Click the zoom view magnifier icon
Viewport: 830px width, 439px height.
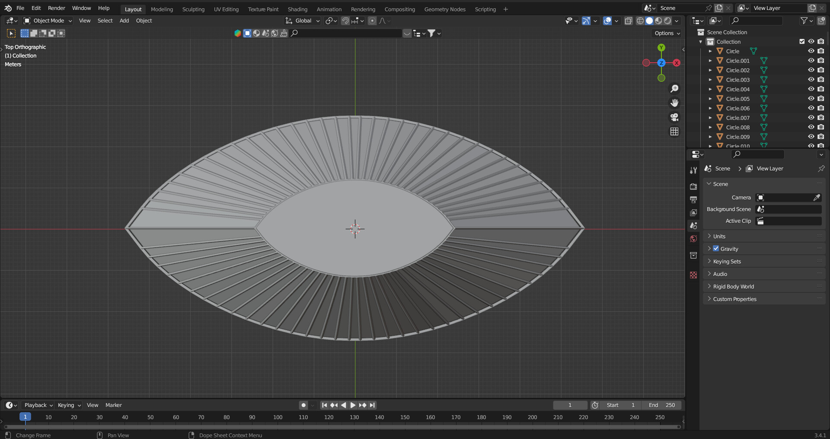(x=674, y=89)
